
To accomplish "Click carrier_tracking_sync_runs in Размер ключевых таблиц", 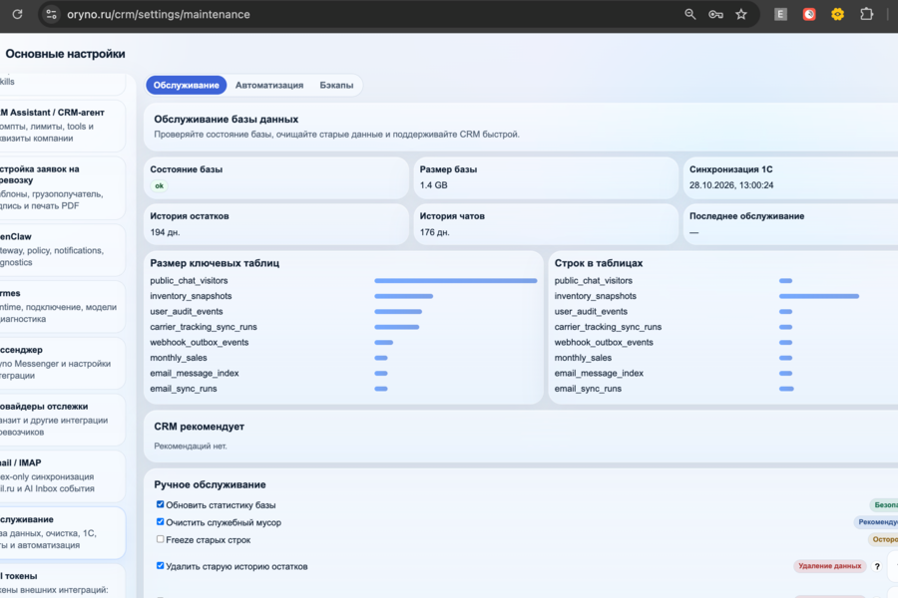I will click(x=204, y=327).
